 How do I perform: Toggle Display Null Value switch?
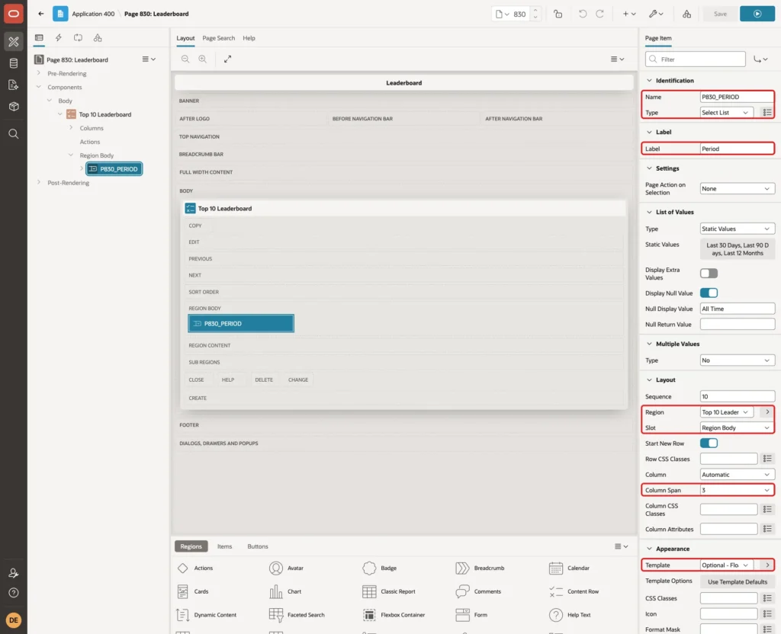[x=709, y=293]
